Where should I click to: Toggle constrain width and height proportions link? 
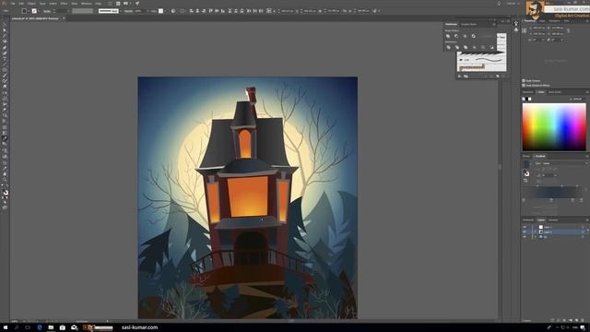pyautogui.click(x=568, y=30)
